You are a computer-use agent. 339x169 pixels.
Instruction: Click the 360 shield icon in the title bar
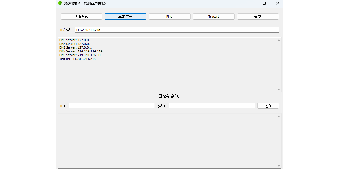(60, 3)
